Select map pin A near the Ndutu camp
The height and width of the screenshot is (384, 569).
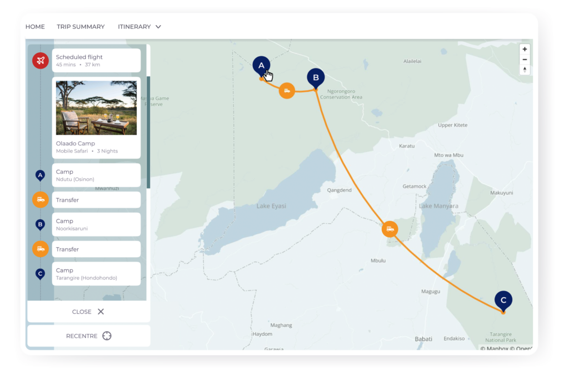(x=261, y=66)
